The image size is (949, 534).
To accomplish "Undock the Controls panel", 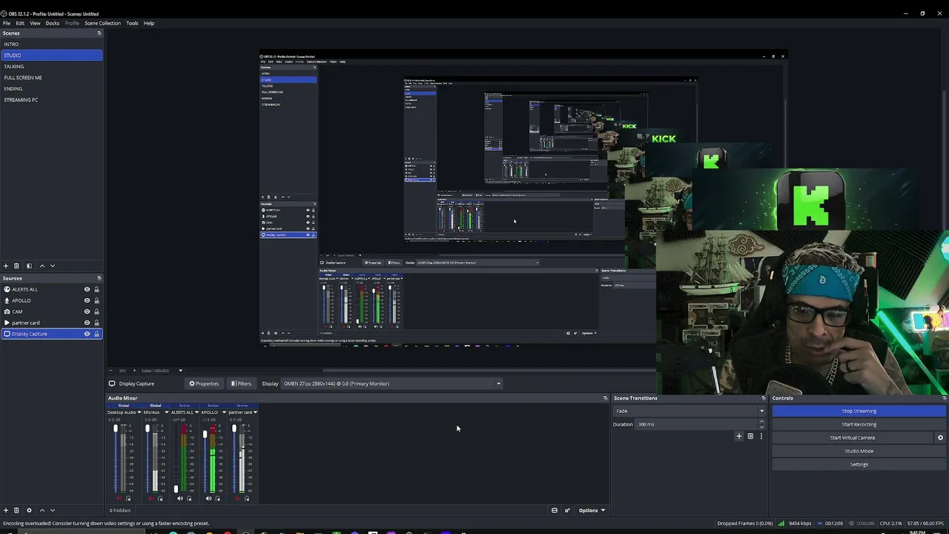I will coord(944,398).
